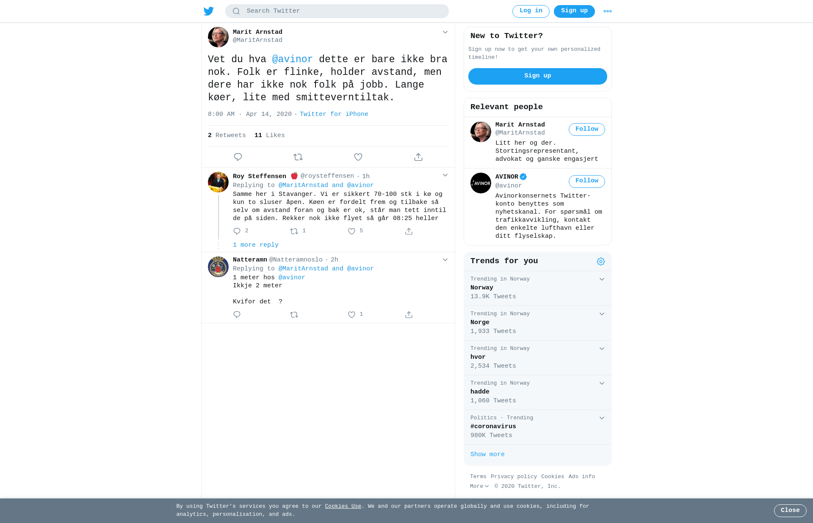Open the Norge trending topic

(538, 323)
